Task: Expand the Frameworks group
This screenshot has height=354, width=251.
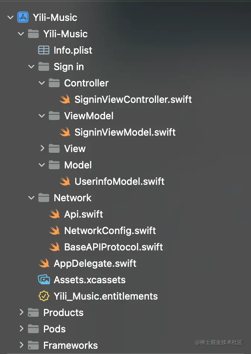Action: click(x=22, y=345)
